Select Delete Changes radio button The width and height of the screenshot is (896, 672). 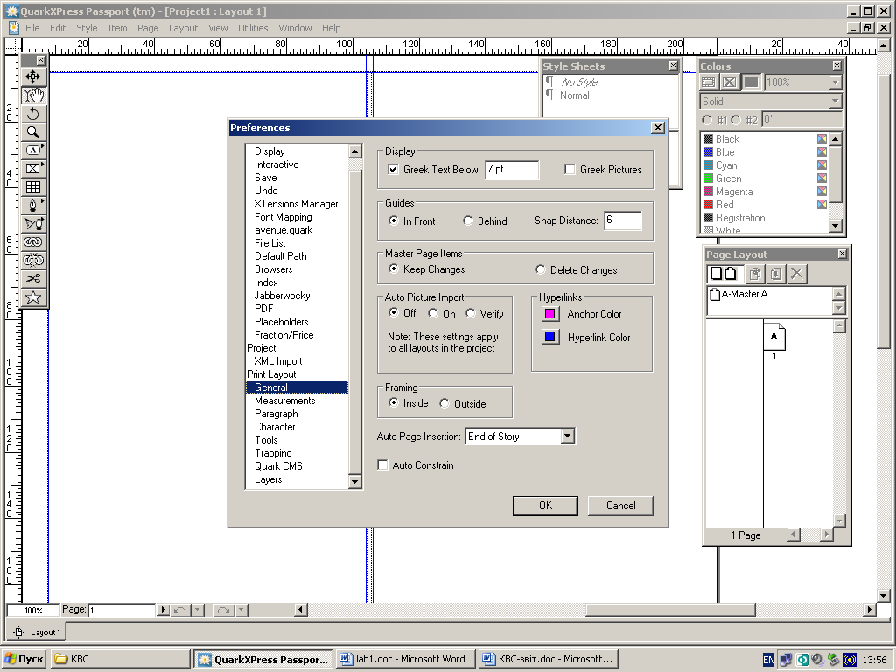(541, 269)
